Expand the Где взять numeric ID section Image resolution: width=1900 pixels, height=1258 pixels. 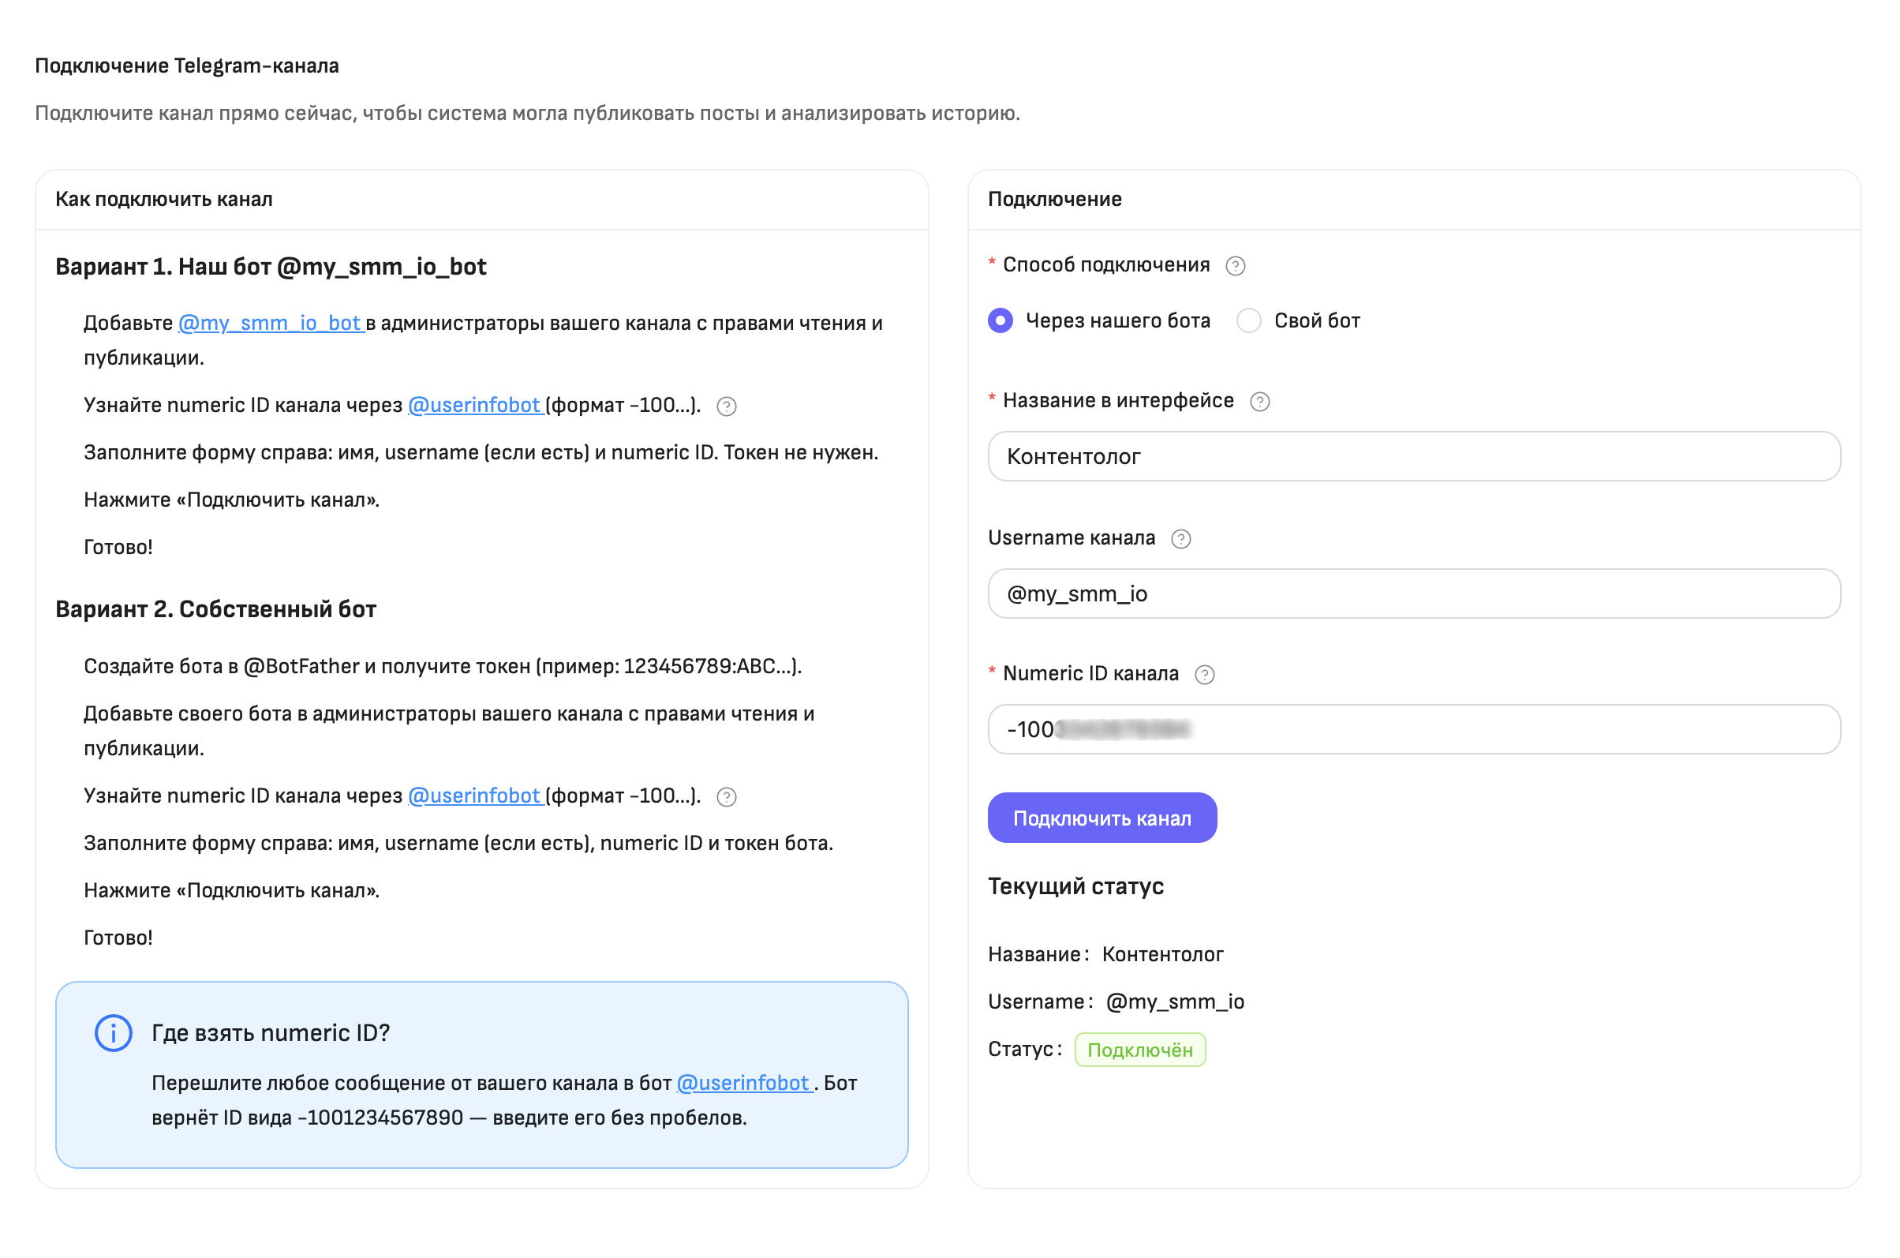[271, 1033]
